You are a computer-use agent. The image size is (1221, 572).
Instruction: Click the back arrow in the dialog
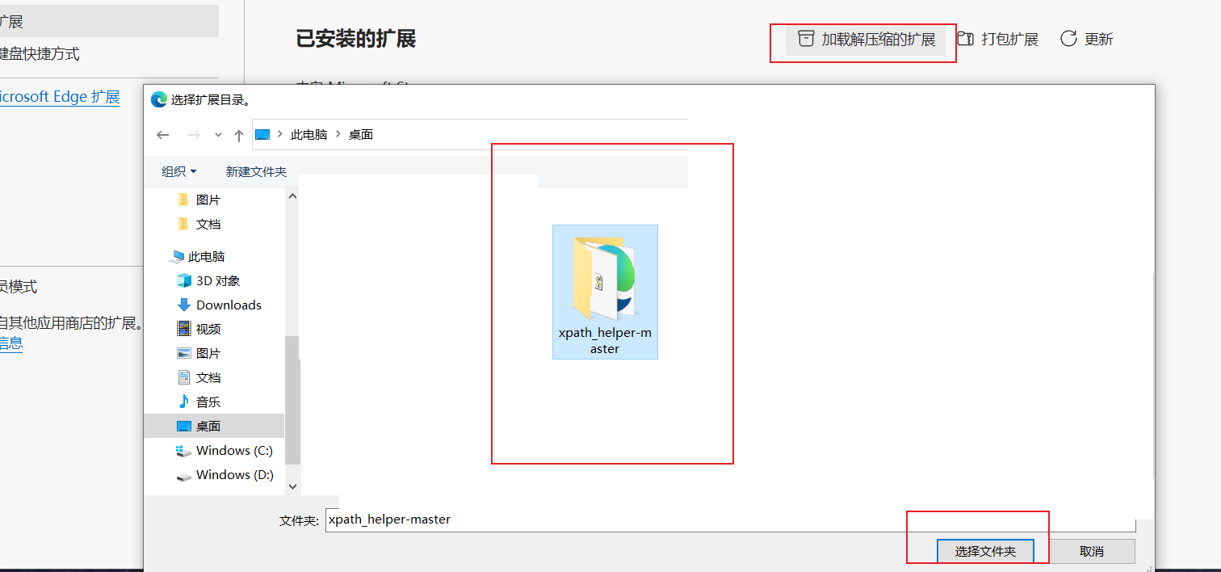[x=162, y=134]
